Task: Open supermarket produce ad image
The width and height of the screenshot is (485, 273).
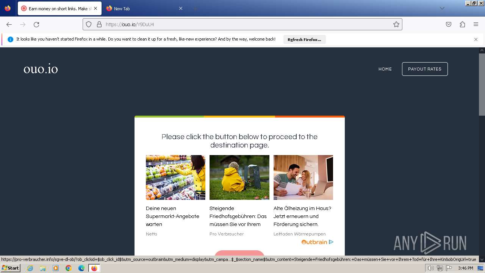Action: coord(175,177)
